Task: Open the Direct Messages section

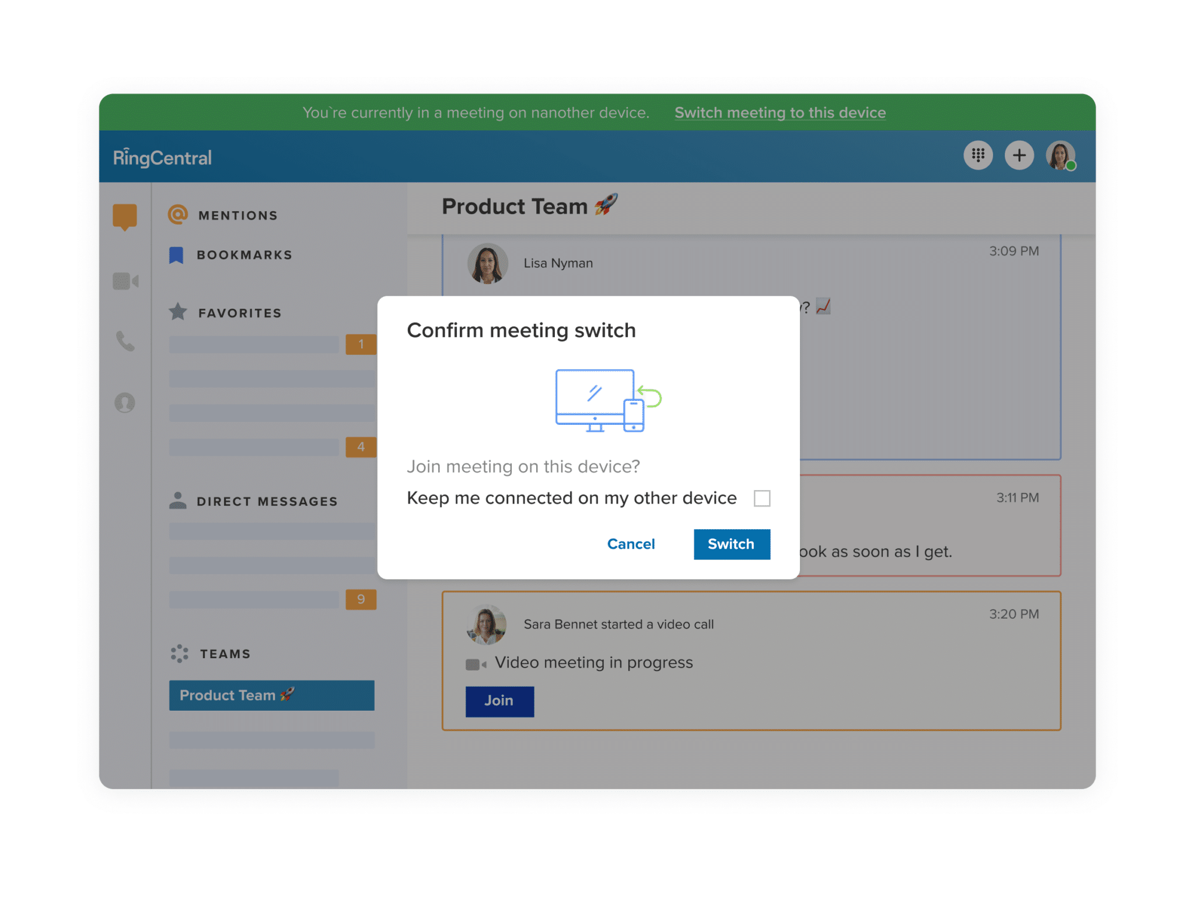Action: point(267,501)
